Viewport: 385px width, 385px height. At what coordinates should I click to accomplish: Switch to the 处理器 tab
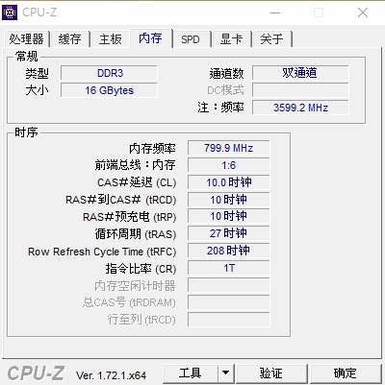26,39
